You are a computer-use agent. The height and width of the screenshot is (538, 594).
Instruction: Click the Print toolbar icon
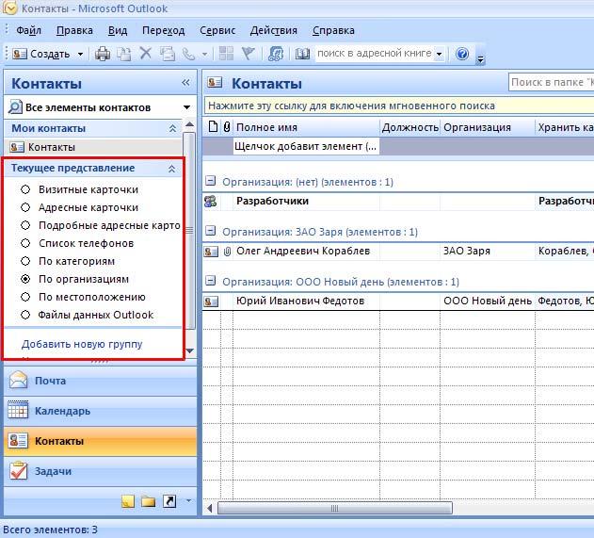click(x=103, y=54)
